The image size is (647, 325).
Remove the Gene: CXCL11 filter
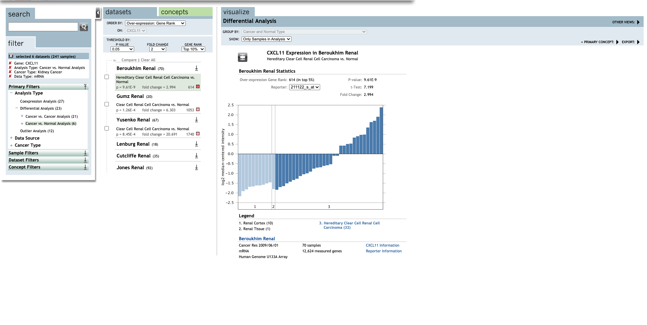pyautogui.click(x=10, y=63)
